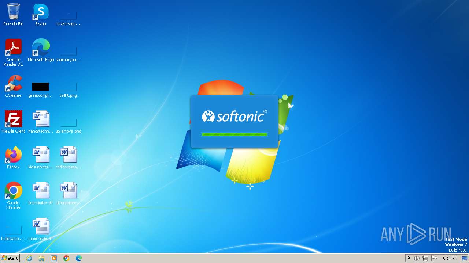
Task: Open Windows Explorer from the taskbar
Action: (41, 258)
